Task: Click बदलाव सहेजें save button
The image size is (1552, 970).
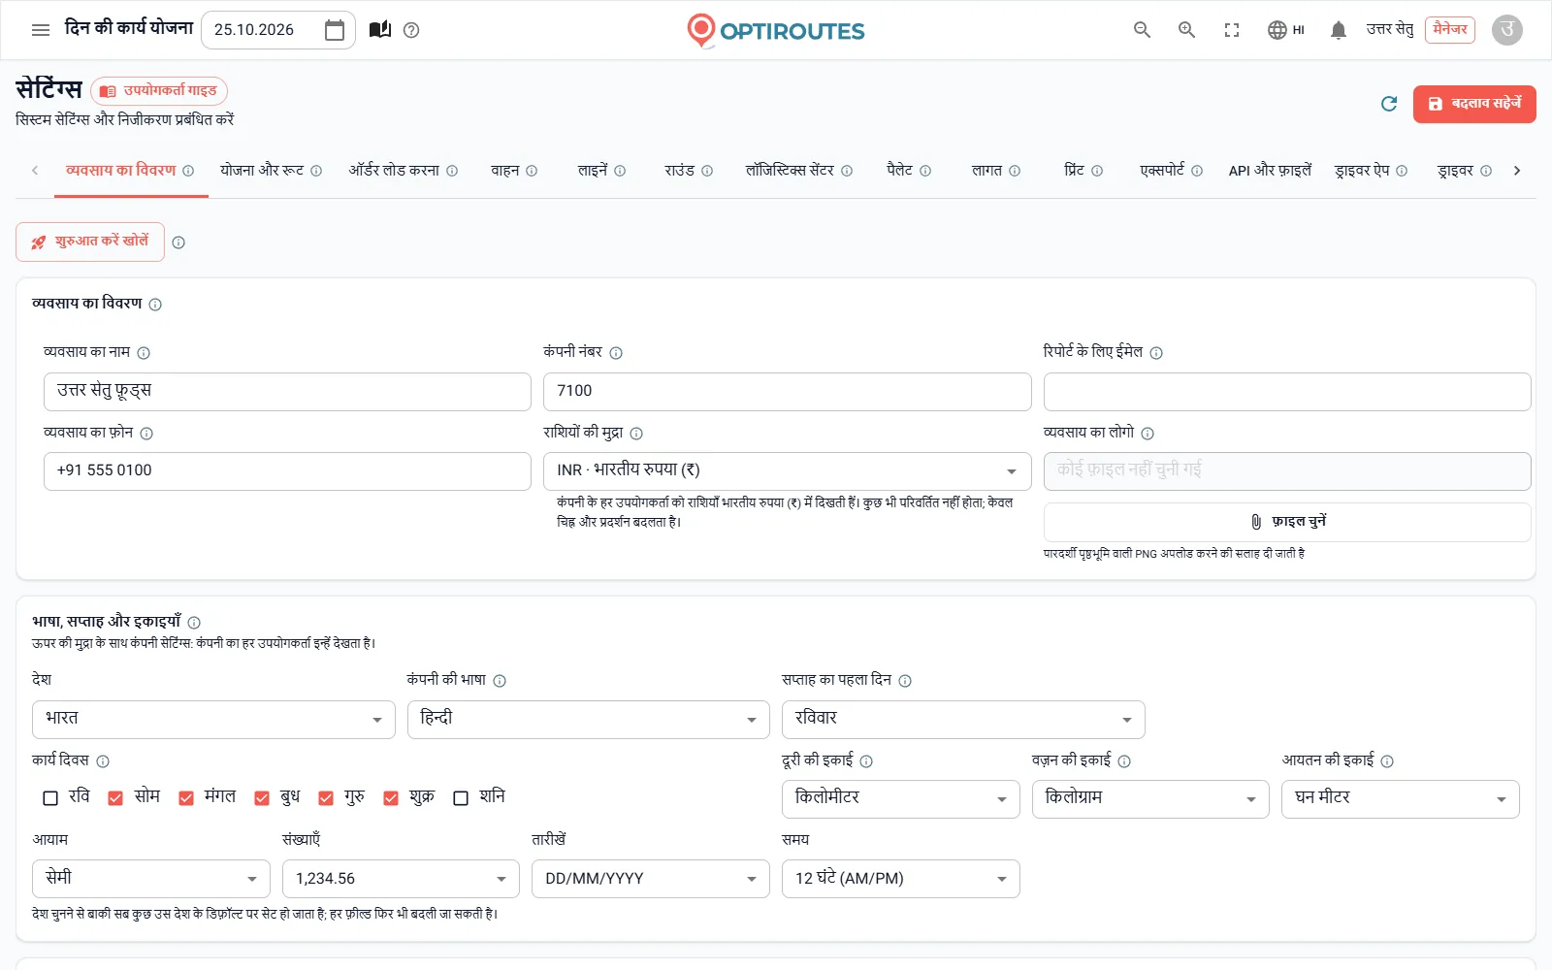Action: point(1474,104)
